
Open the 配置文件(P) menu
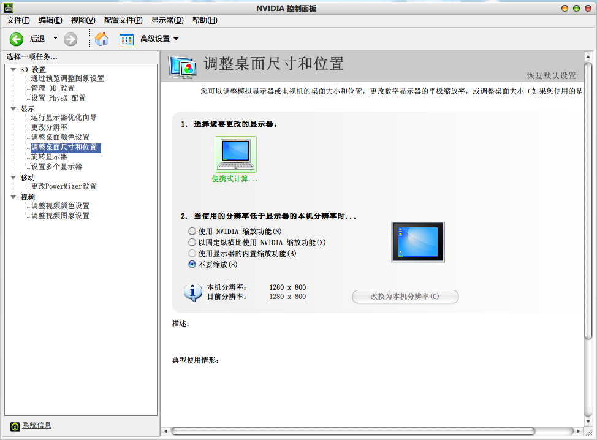point(123,20)
